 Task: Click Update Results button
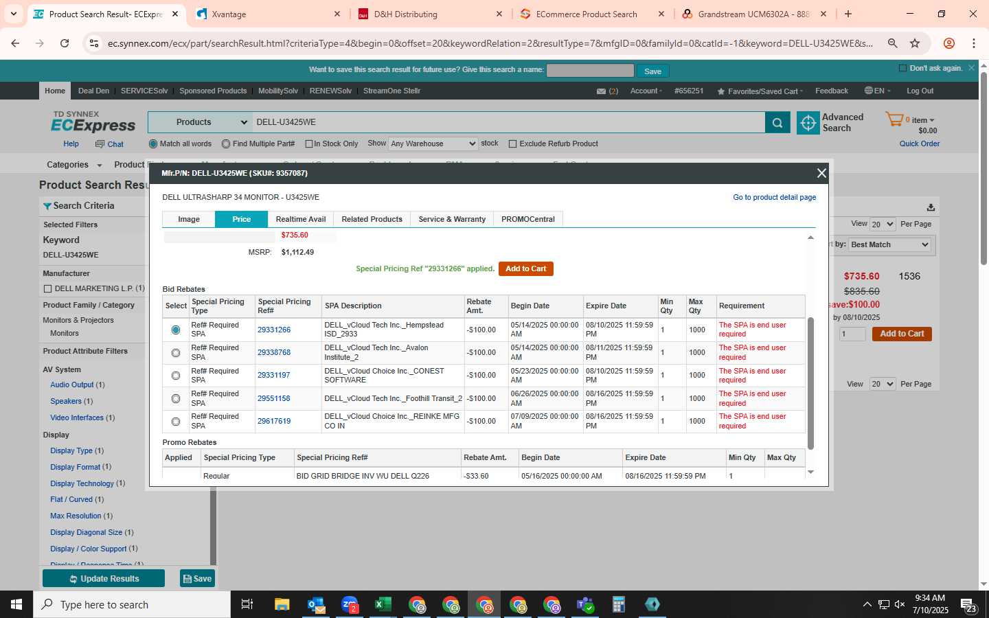[x=104, y=579]
